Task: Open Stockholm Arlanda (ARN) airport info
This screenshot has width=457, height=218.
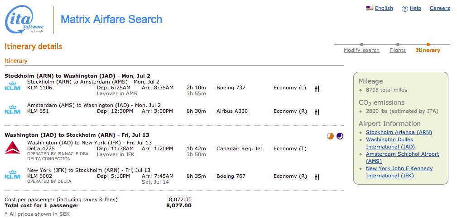Action: point(399,132)
